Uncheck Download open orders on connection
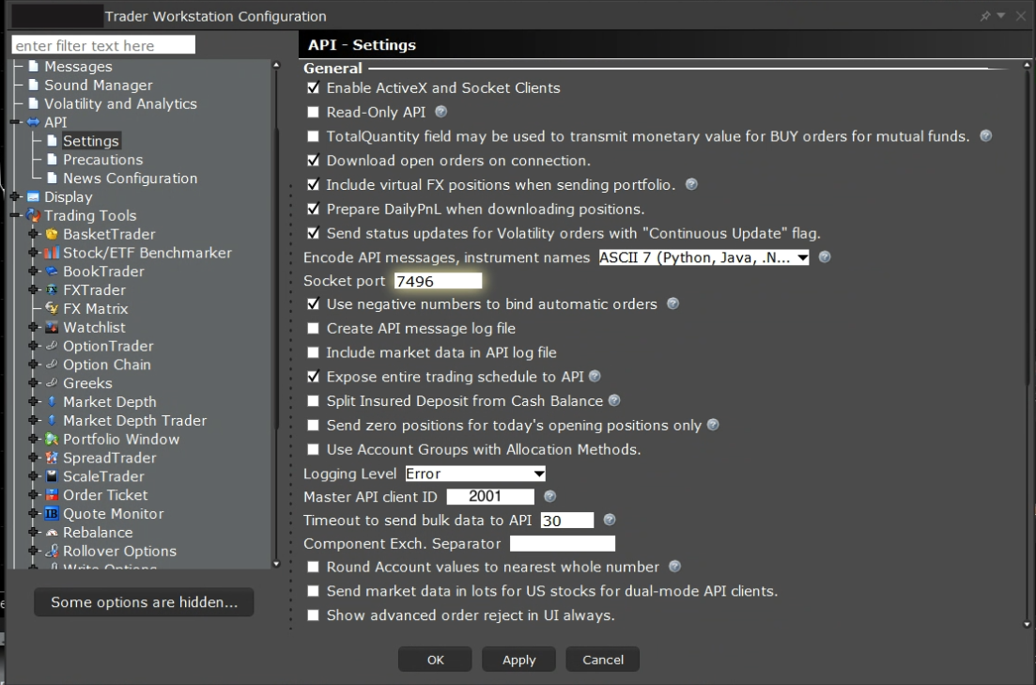Viewport: 1036px width, 685px height. coord(314,161)
